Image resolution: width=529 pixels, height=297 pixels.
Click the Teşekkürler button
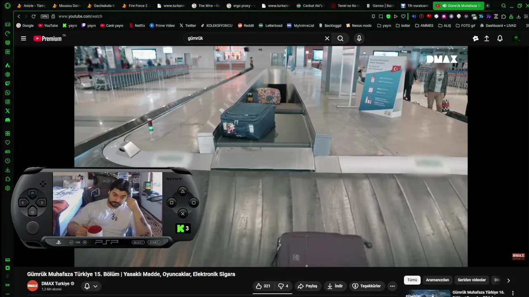coord(366,286)
